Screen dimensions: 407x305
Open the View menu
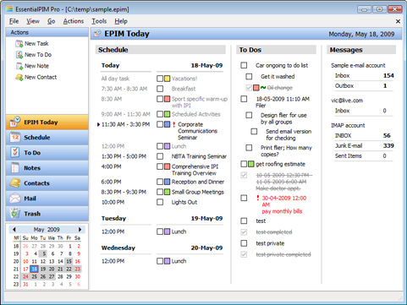pyautogui.click(x=33, y=21)
